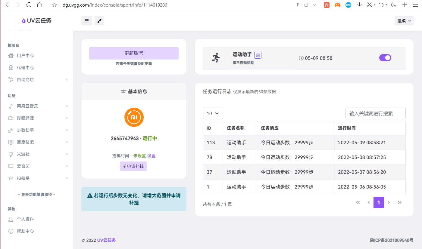This screenshot has height=249, width=422.
Task: Expand the 网易云音乐 sidebar menu
Action: point(27,106)
